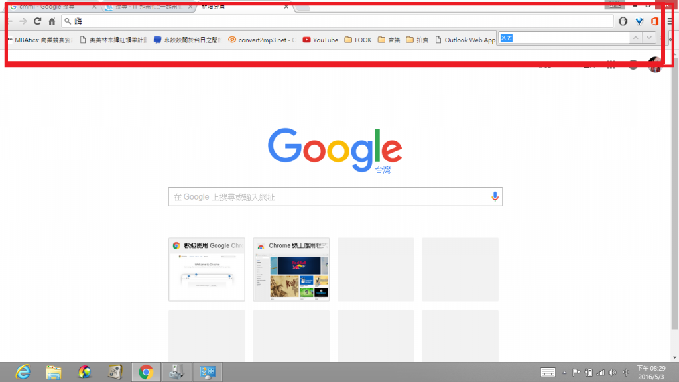Open the Welcome to Google Chrome thumbnail
679x382 pixels.
(x=207, y=269)
